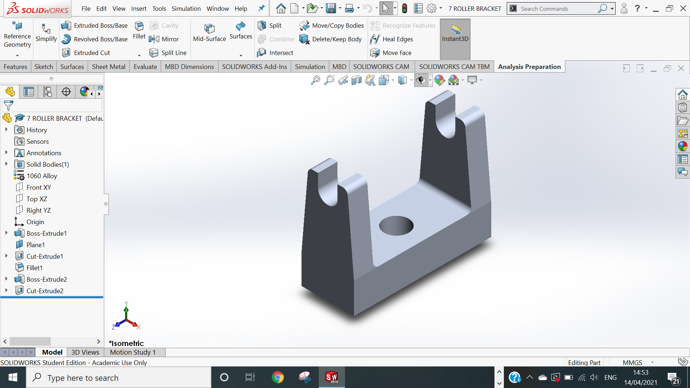Viewport: 690px width, 388px height.
Task: Open the Task View button
Action: [250, 378]
